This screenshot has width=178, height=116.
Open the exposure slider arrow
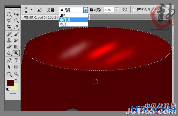pos(117,10)
